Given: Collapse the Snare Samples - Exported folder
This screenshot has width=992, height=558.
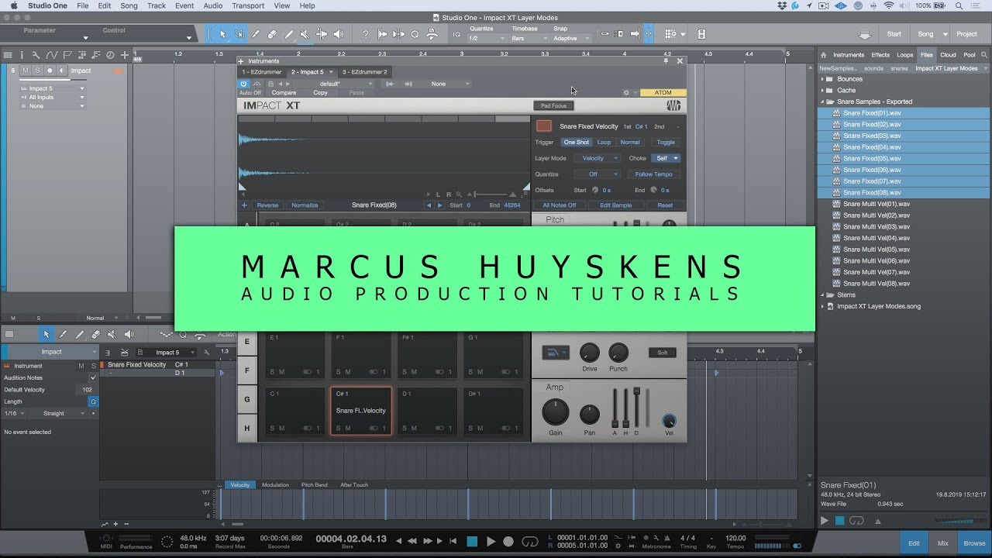Looking at the screenshot, I should coord(823,102).
